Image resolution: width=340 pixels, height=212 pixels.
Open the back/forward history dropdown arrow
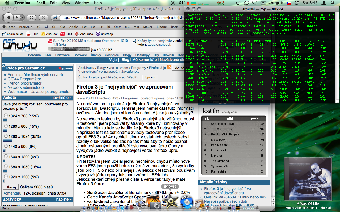[x=22, y=18]
